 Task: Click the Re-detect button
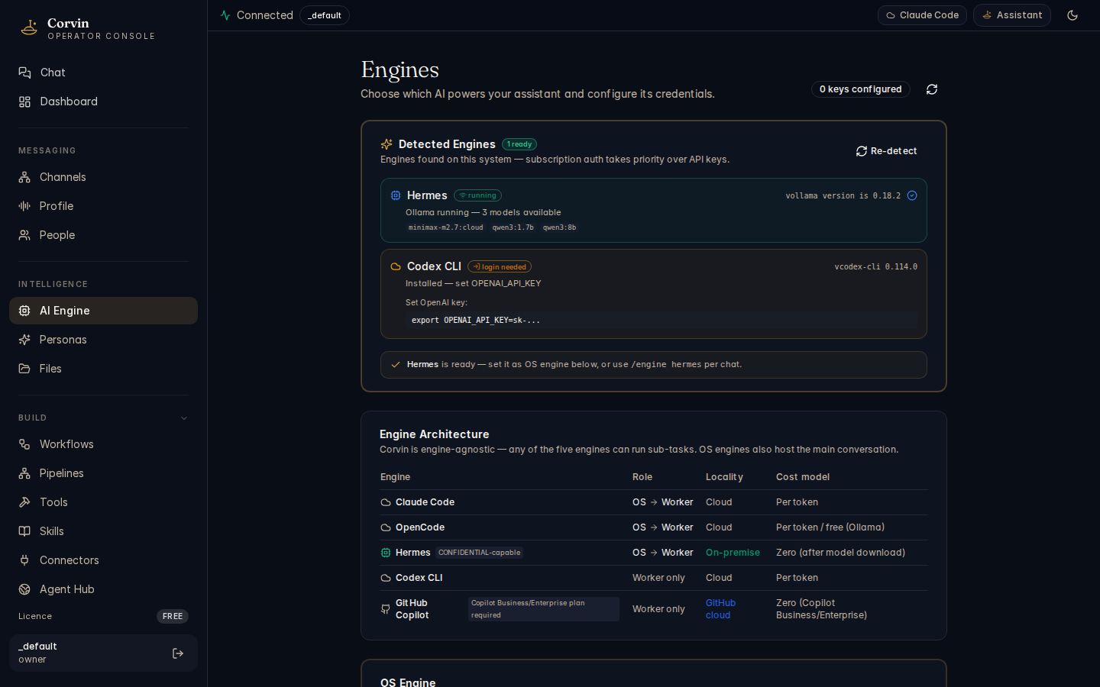coord(887,151)
